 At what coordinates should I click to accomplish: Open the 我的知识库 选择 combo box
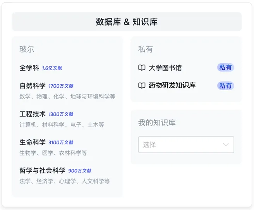click(186, 144)
